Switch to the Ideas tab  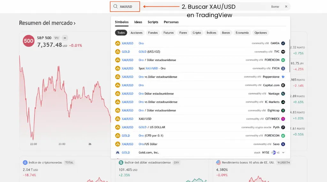[x=138, y=22]
